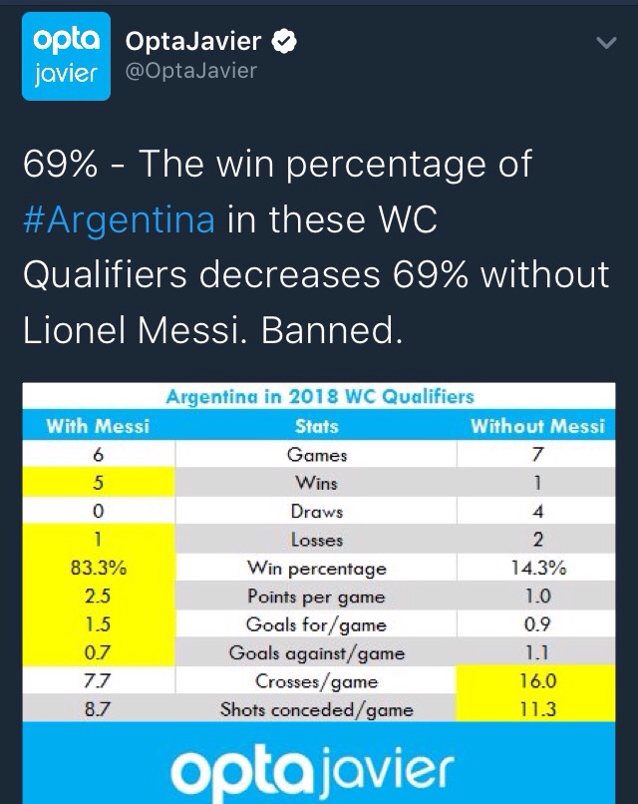The width and height of the screenshot is (638, 804).
Task: Click the verified badge next to OptaJavier
Action: (285, 43)
